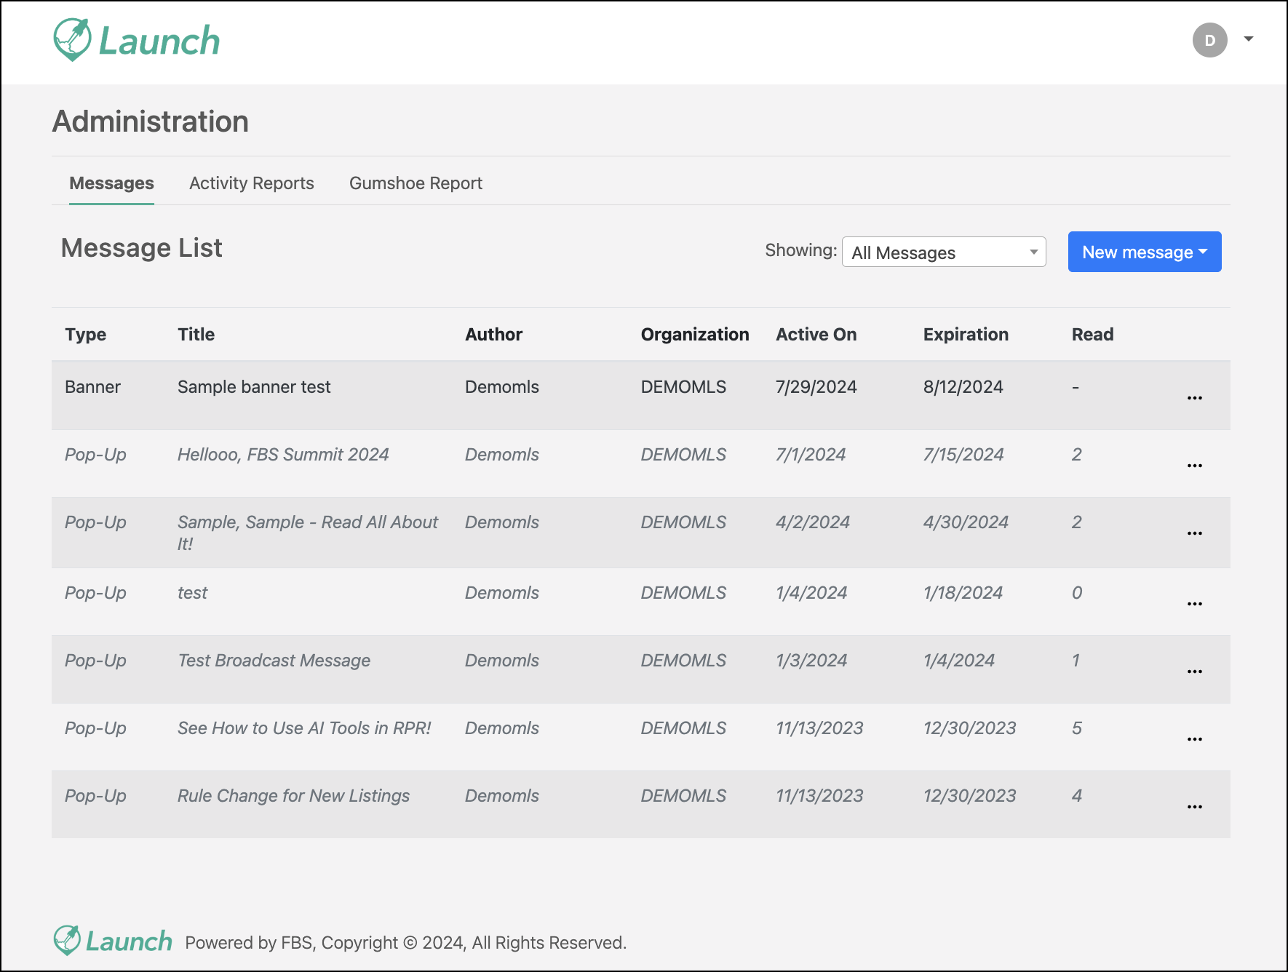Click the footer Launch logo
Image resolution: width=1288 pixels, height=972 pixels.
pos(113,941)
